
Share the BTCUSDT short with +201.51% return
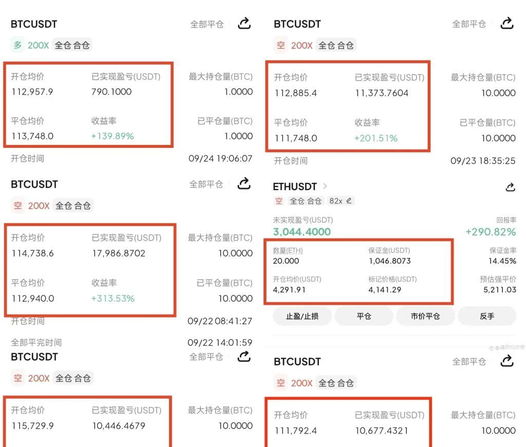click(x=507, y=24)
